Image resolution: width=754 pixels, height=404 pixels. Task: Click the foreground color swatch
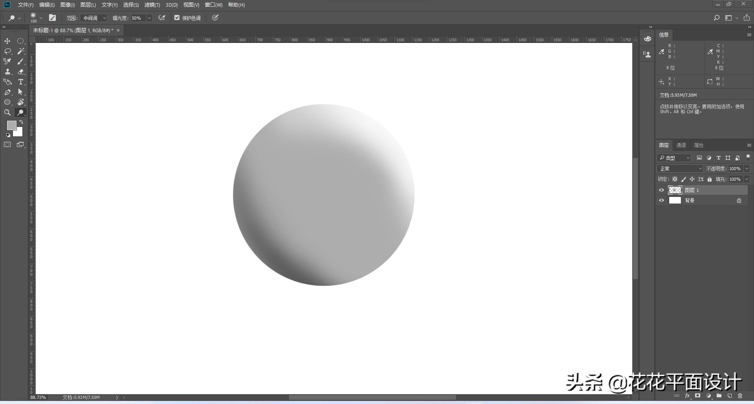(11, 125)
